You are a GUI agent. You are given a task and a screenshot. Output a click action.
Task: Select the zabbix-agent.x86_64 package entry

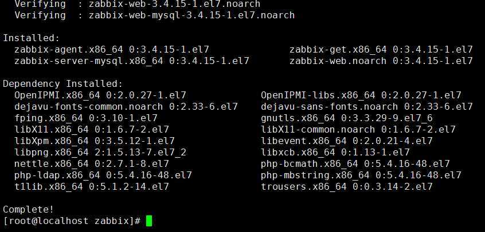point(112,49)
